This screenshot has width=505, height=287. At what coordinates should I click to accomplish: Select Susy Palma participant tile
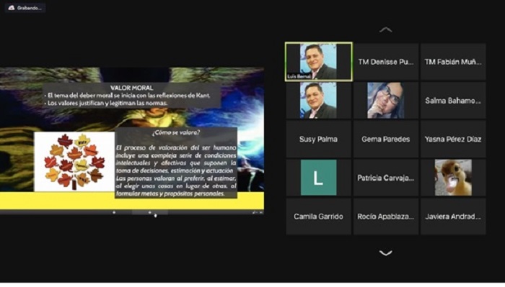[x=319, y=139]
